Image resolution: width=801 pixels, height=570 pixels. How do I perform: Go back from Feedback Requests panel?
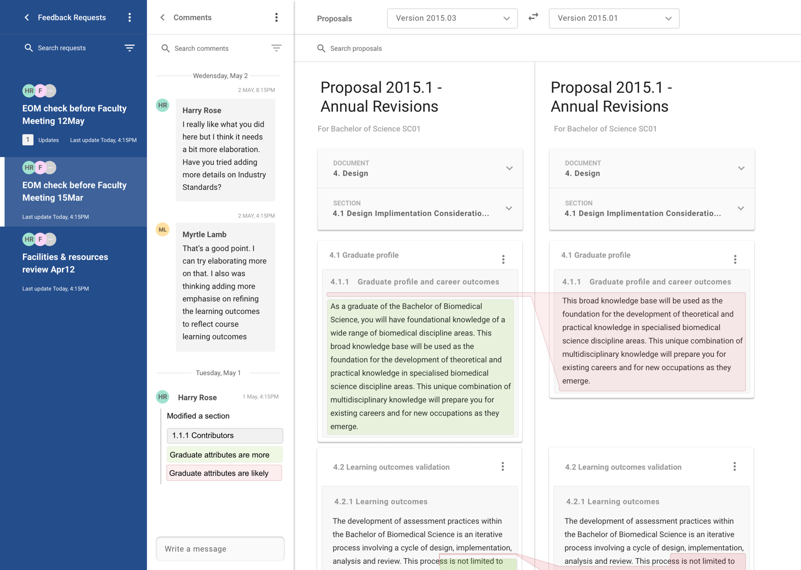(27, 17)
